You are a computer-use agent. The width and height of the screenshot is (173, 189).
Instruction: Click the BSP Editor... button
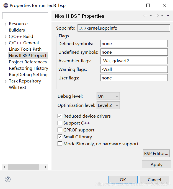156,153
